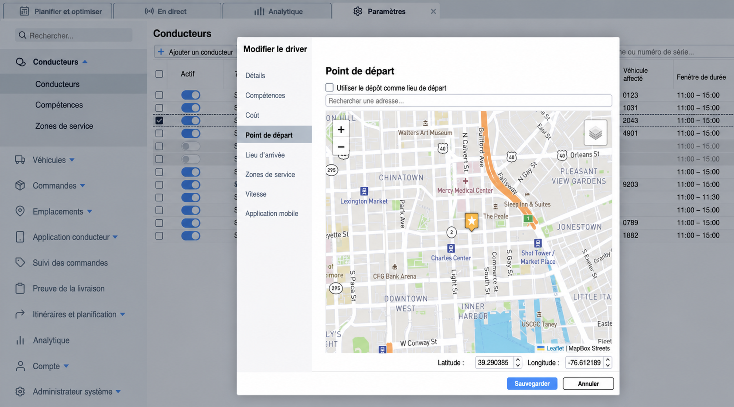
Task: Close the Paramètres tab
Action: [433, 11]
